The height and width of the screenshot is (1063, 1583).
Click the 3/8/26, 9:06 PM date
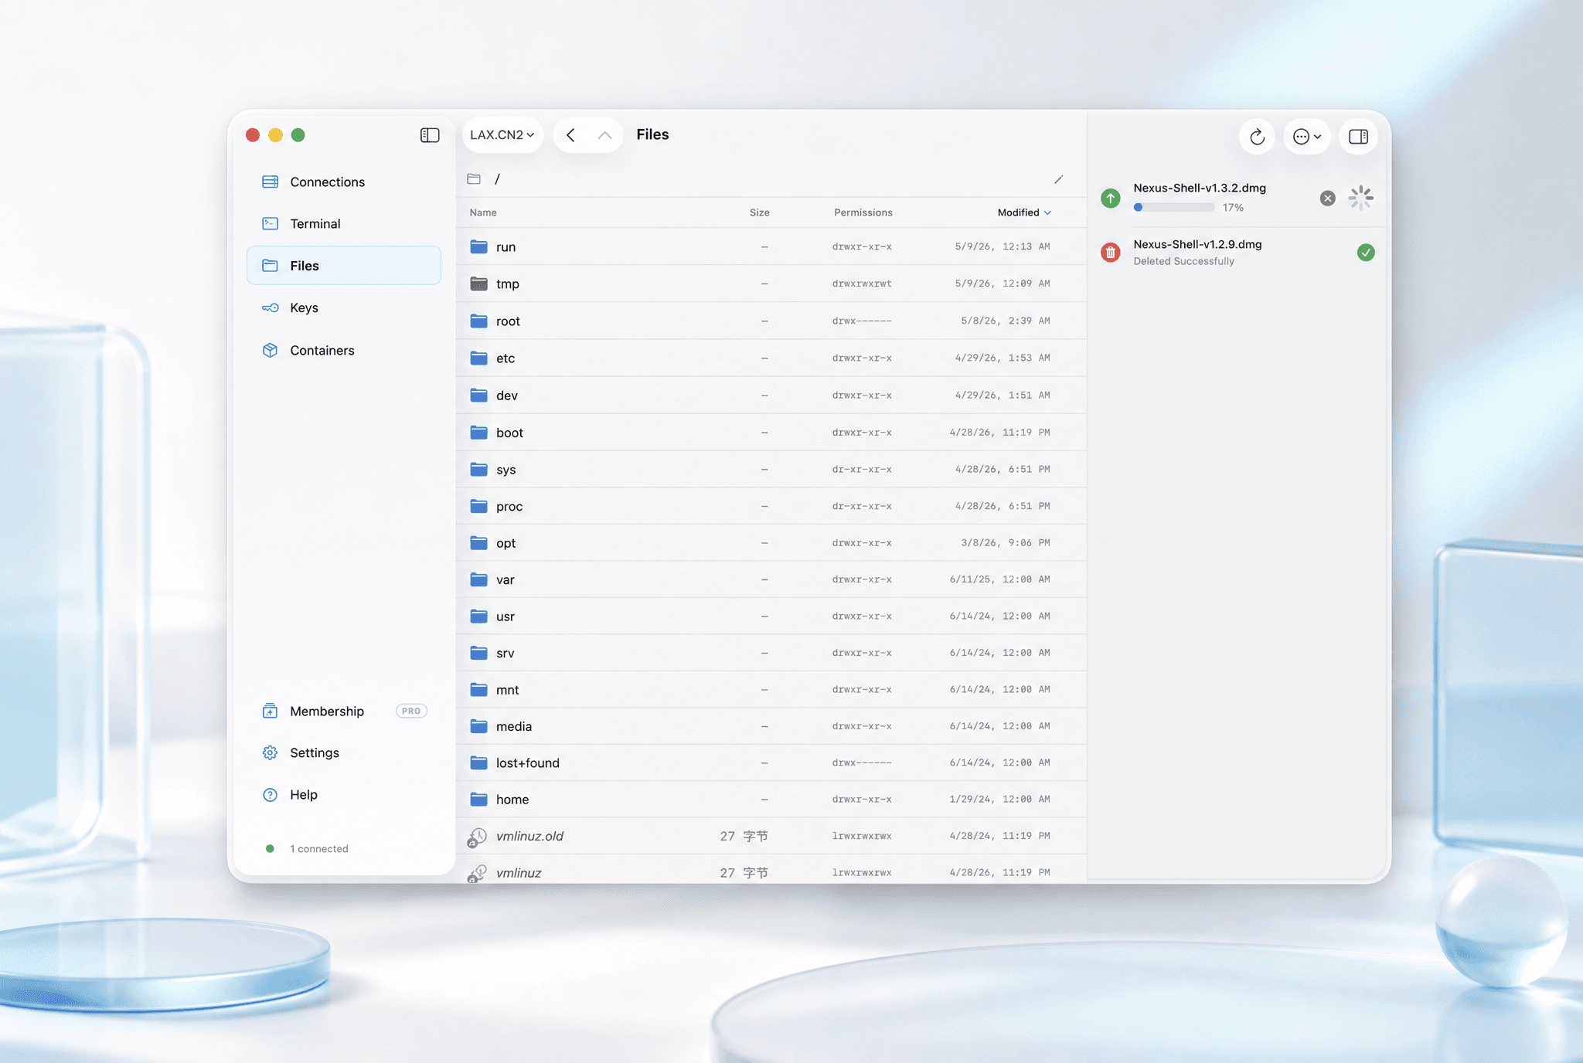click(x=1005, y=542)
